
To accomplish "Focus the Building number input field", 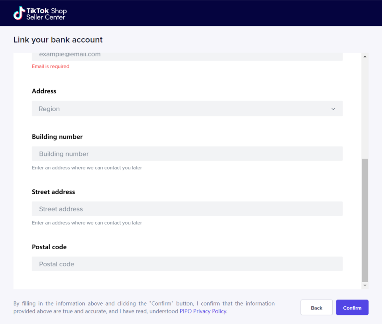I will 187,154.
